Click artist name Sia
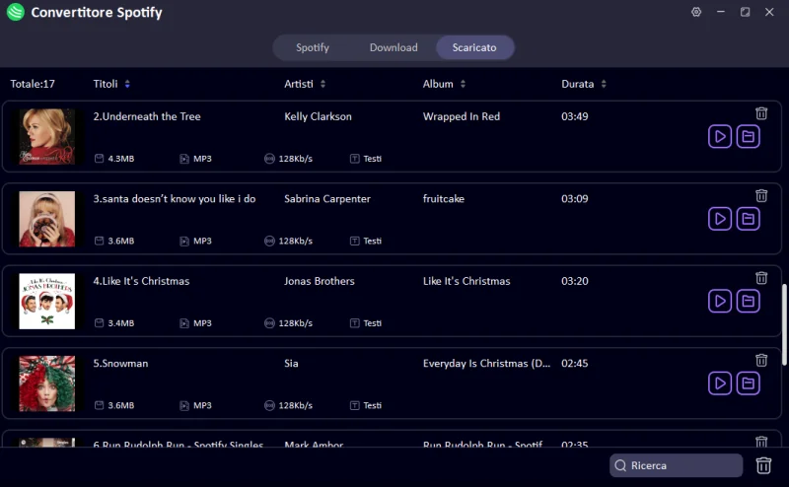The image size is (789, 487). click(x=291, y=363)
